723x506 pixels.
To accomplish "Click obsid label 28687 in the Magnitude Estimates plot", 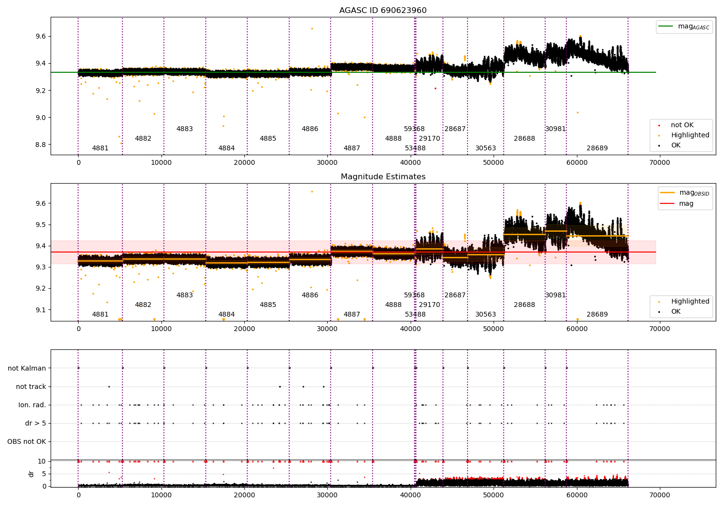I will pyautogui.click(x=455, y=295).
